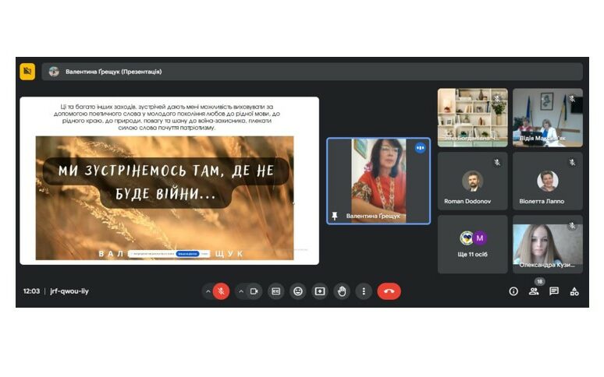
Task: Open the Activities panel icon
Action: (574, 291)
